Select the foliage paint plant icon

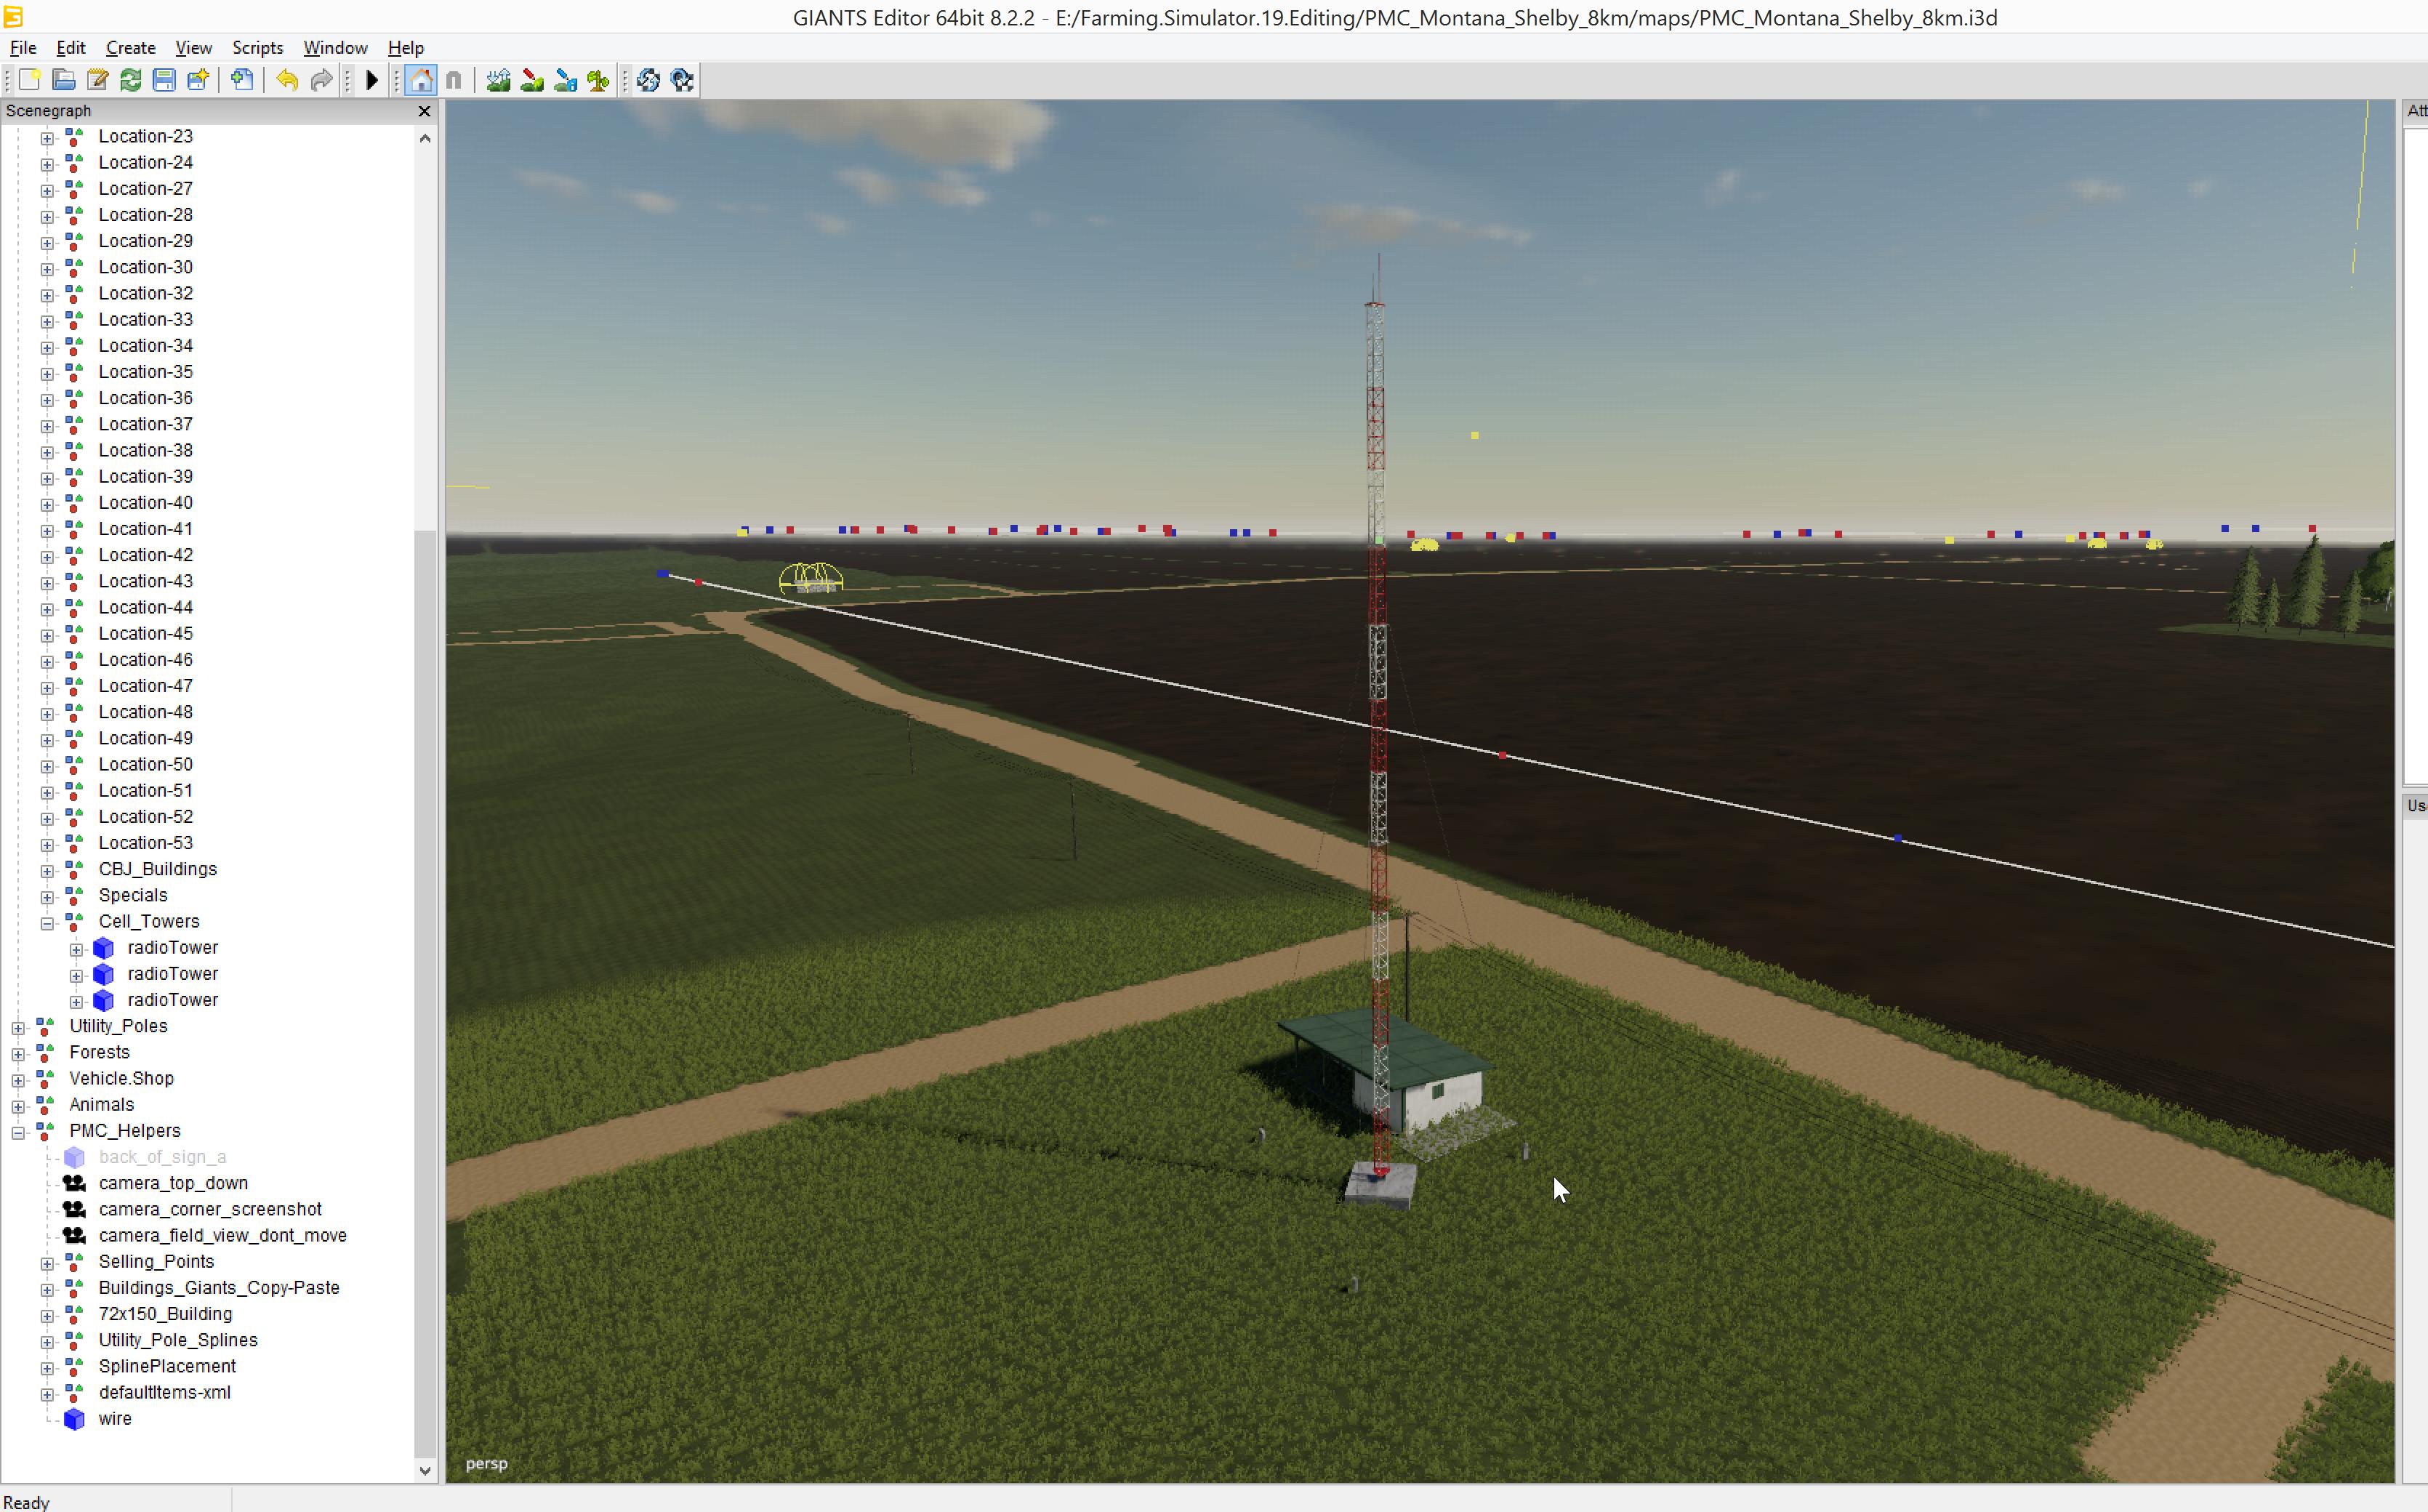click(x=598, y=80)
